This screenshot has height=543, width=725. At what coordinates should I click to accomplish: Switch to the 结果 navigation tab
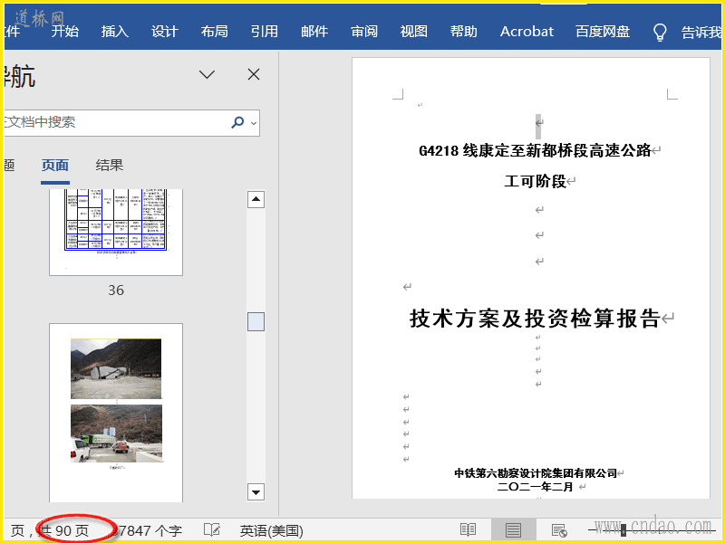point(110,166)
